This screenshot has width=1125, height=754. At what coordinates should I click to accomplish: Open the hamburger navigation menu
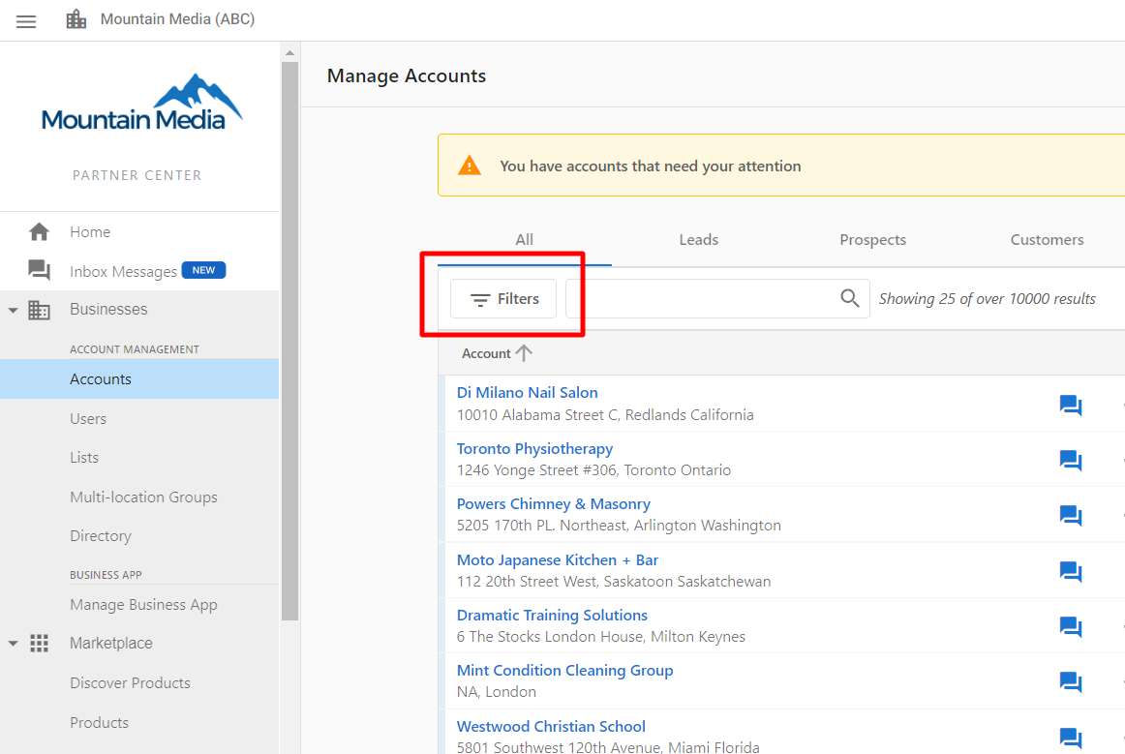[26, 20]
